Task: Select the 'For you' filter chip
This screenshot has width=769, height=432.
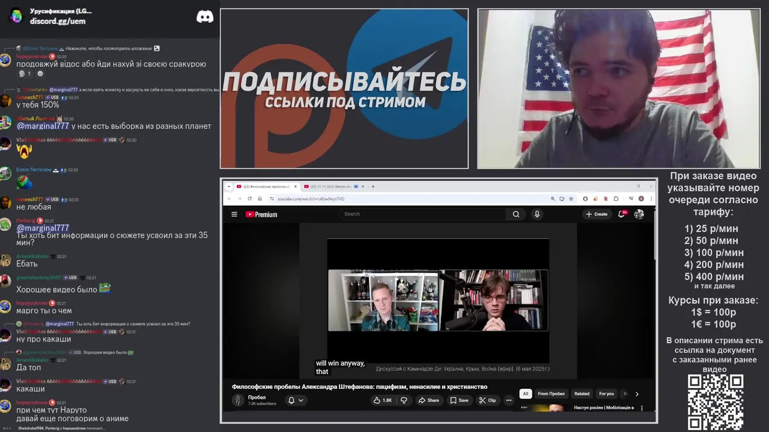Action: tap(606, 394)
